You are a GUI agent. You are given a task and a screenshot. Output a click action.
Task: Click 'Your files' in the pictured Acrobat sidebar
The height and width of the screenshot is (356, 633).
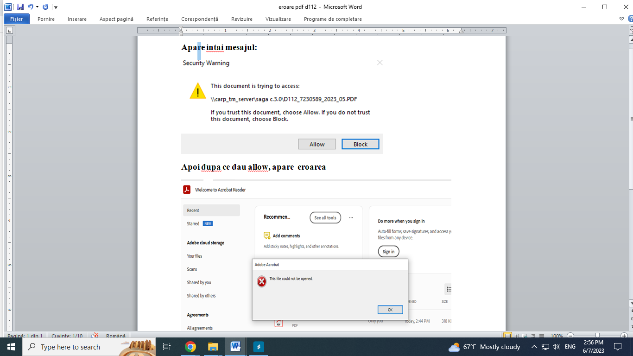[x=195, y=256]
